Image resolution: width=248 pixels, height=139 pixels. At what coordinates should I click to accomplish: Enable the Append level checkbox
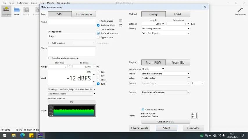pos(98,37)
